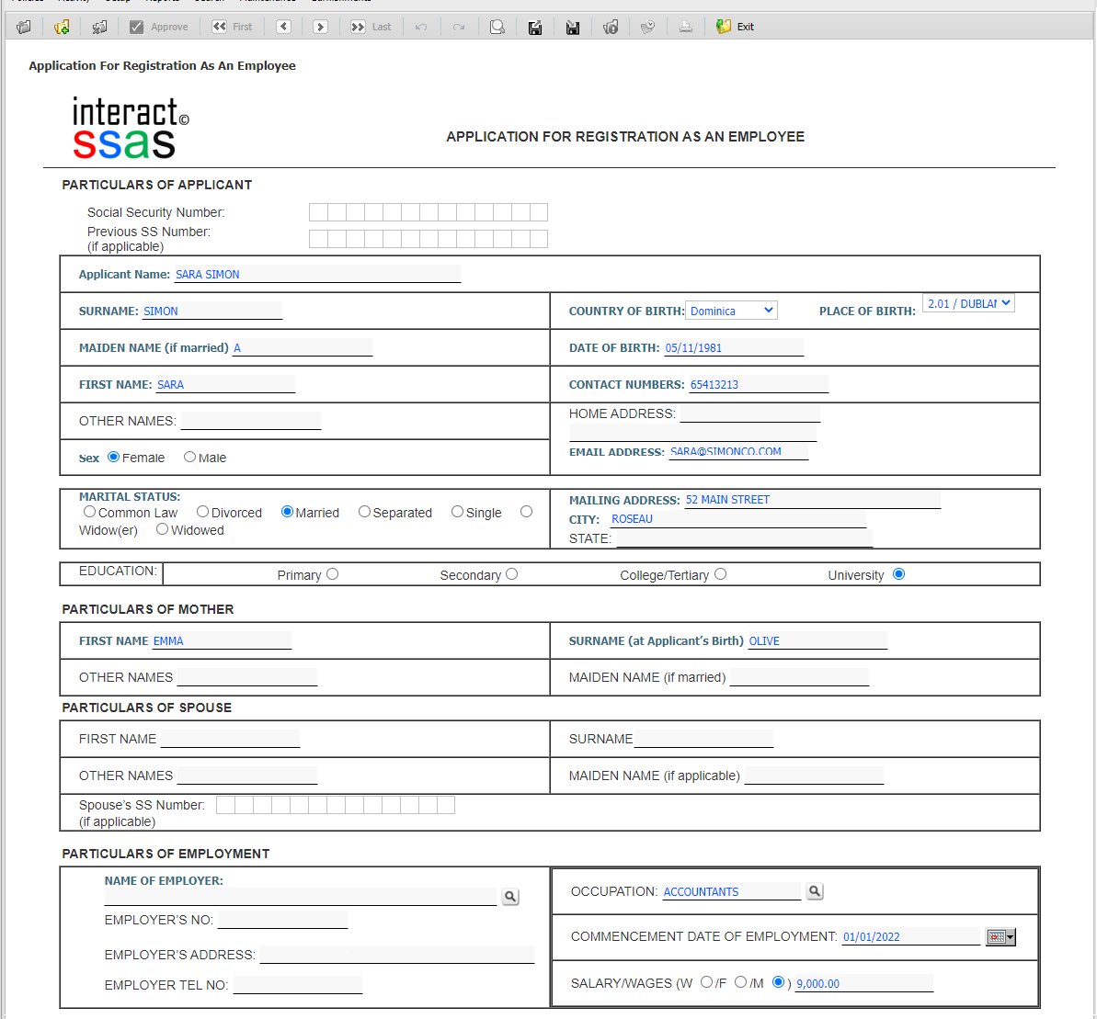
Task: Click mother's First Name field EMMA
Action: point(221,640)
